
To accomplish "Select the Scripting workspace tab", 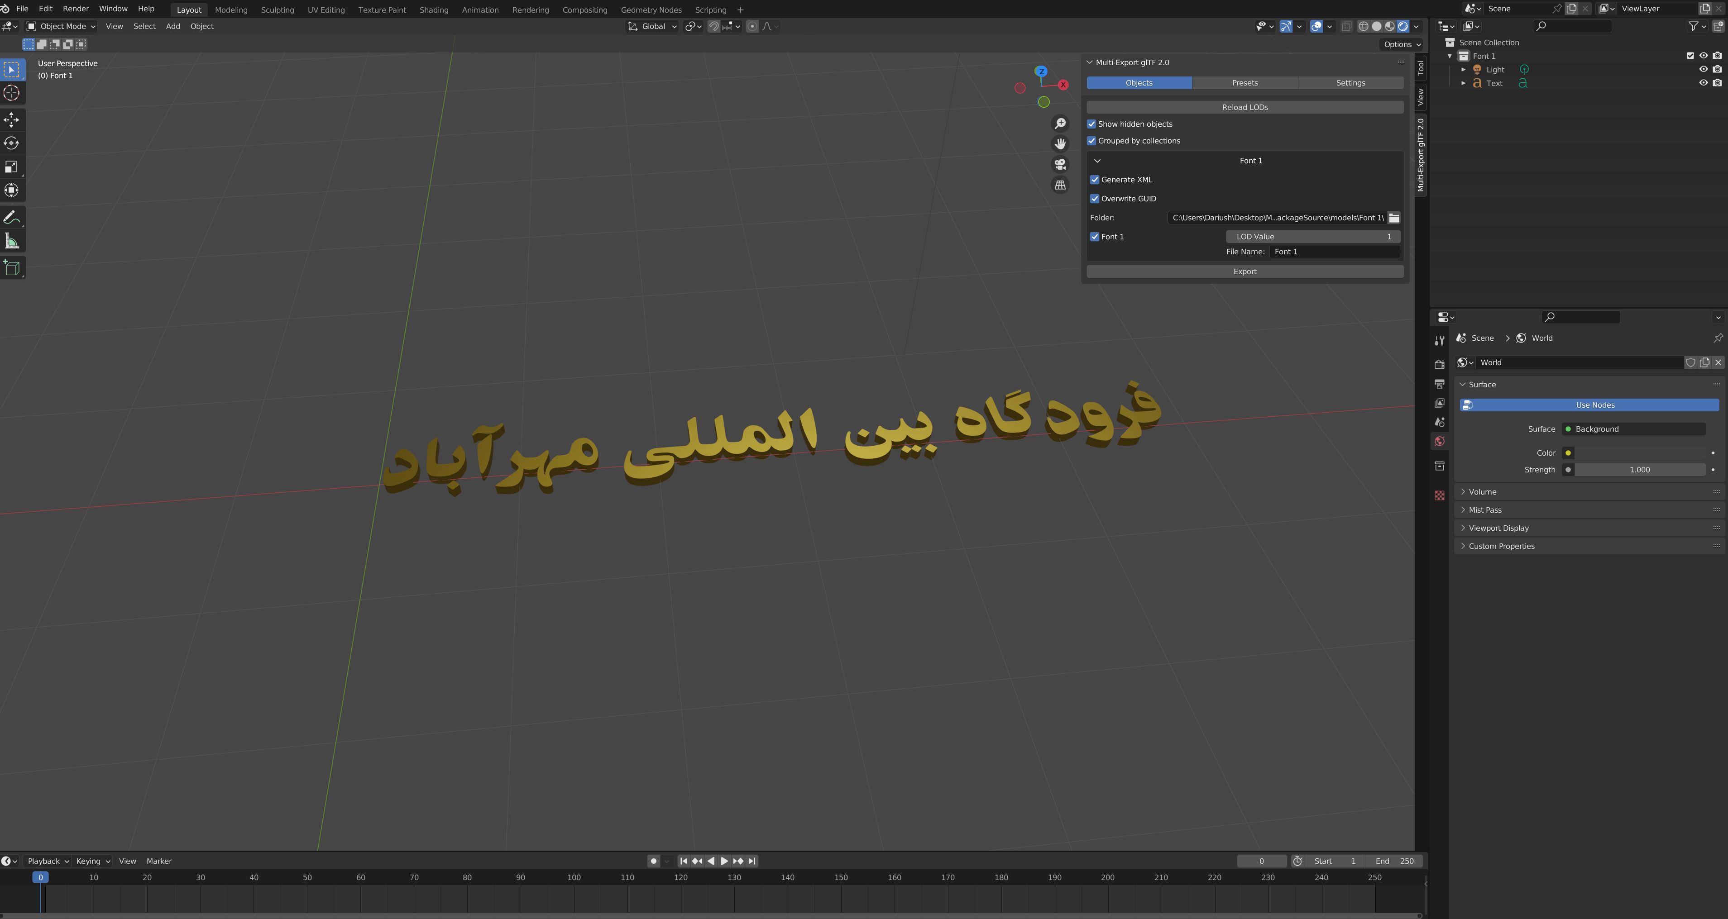I will (711, 9).
